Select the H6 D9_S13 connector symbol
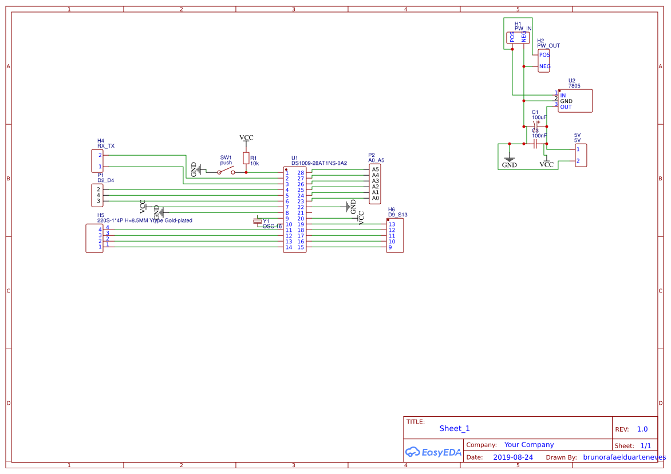Viewport: 671px width, 474px height. tap(394, 235)
